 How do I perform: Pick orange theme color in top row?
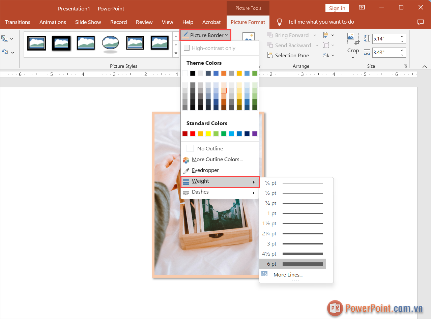tap(224, 73)
